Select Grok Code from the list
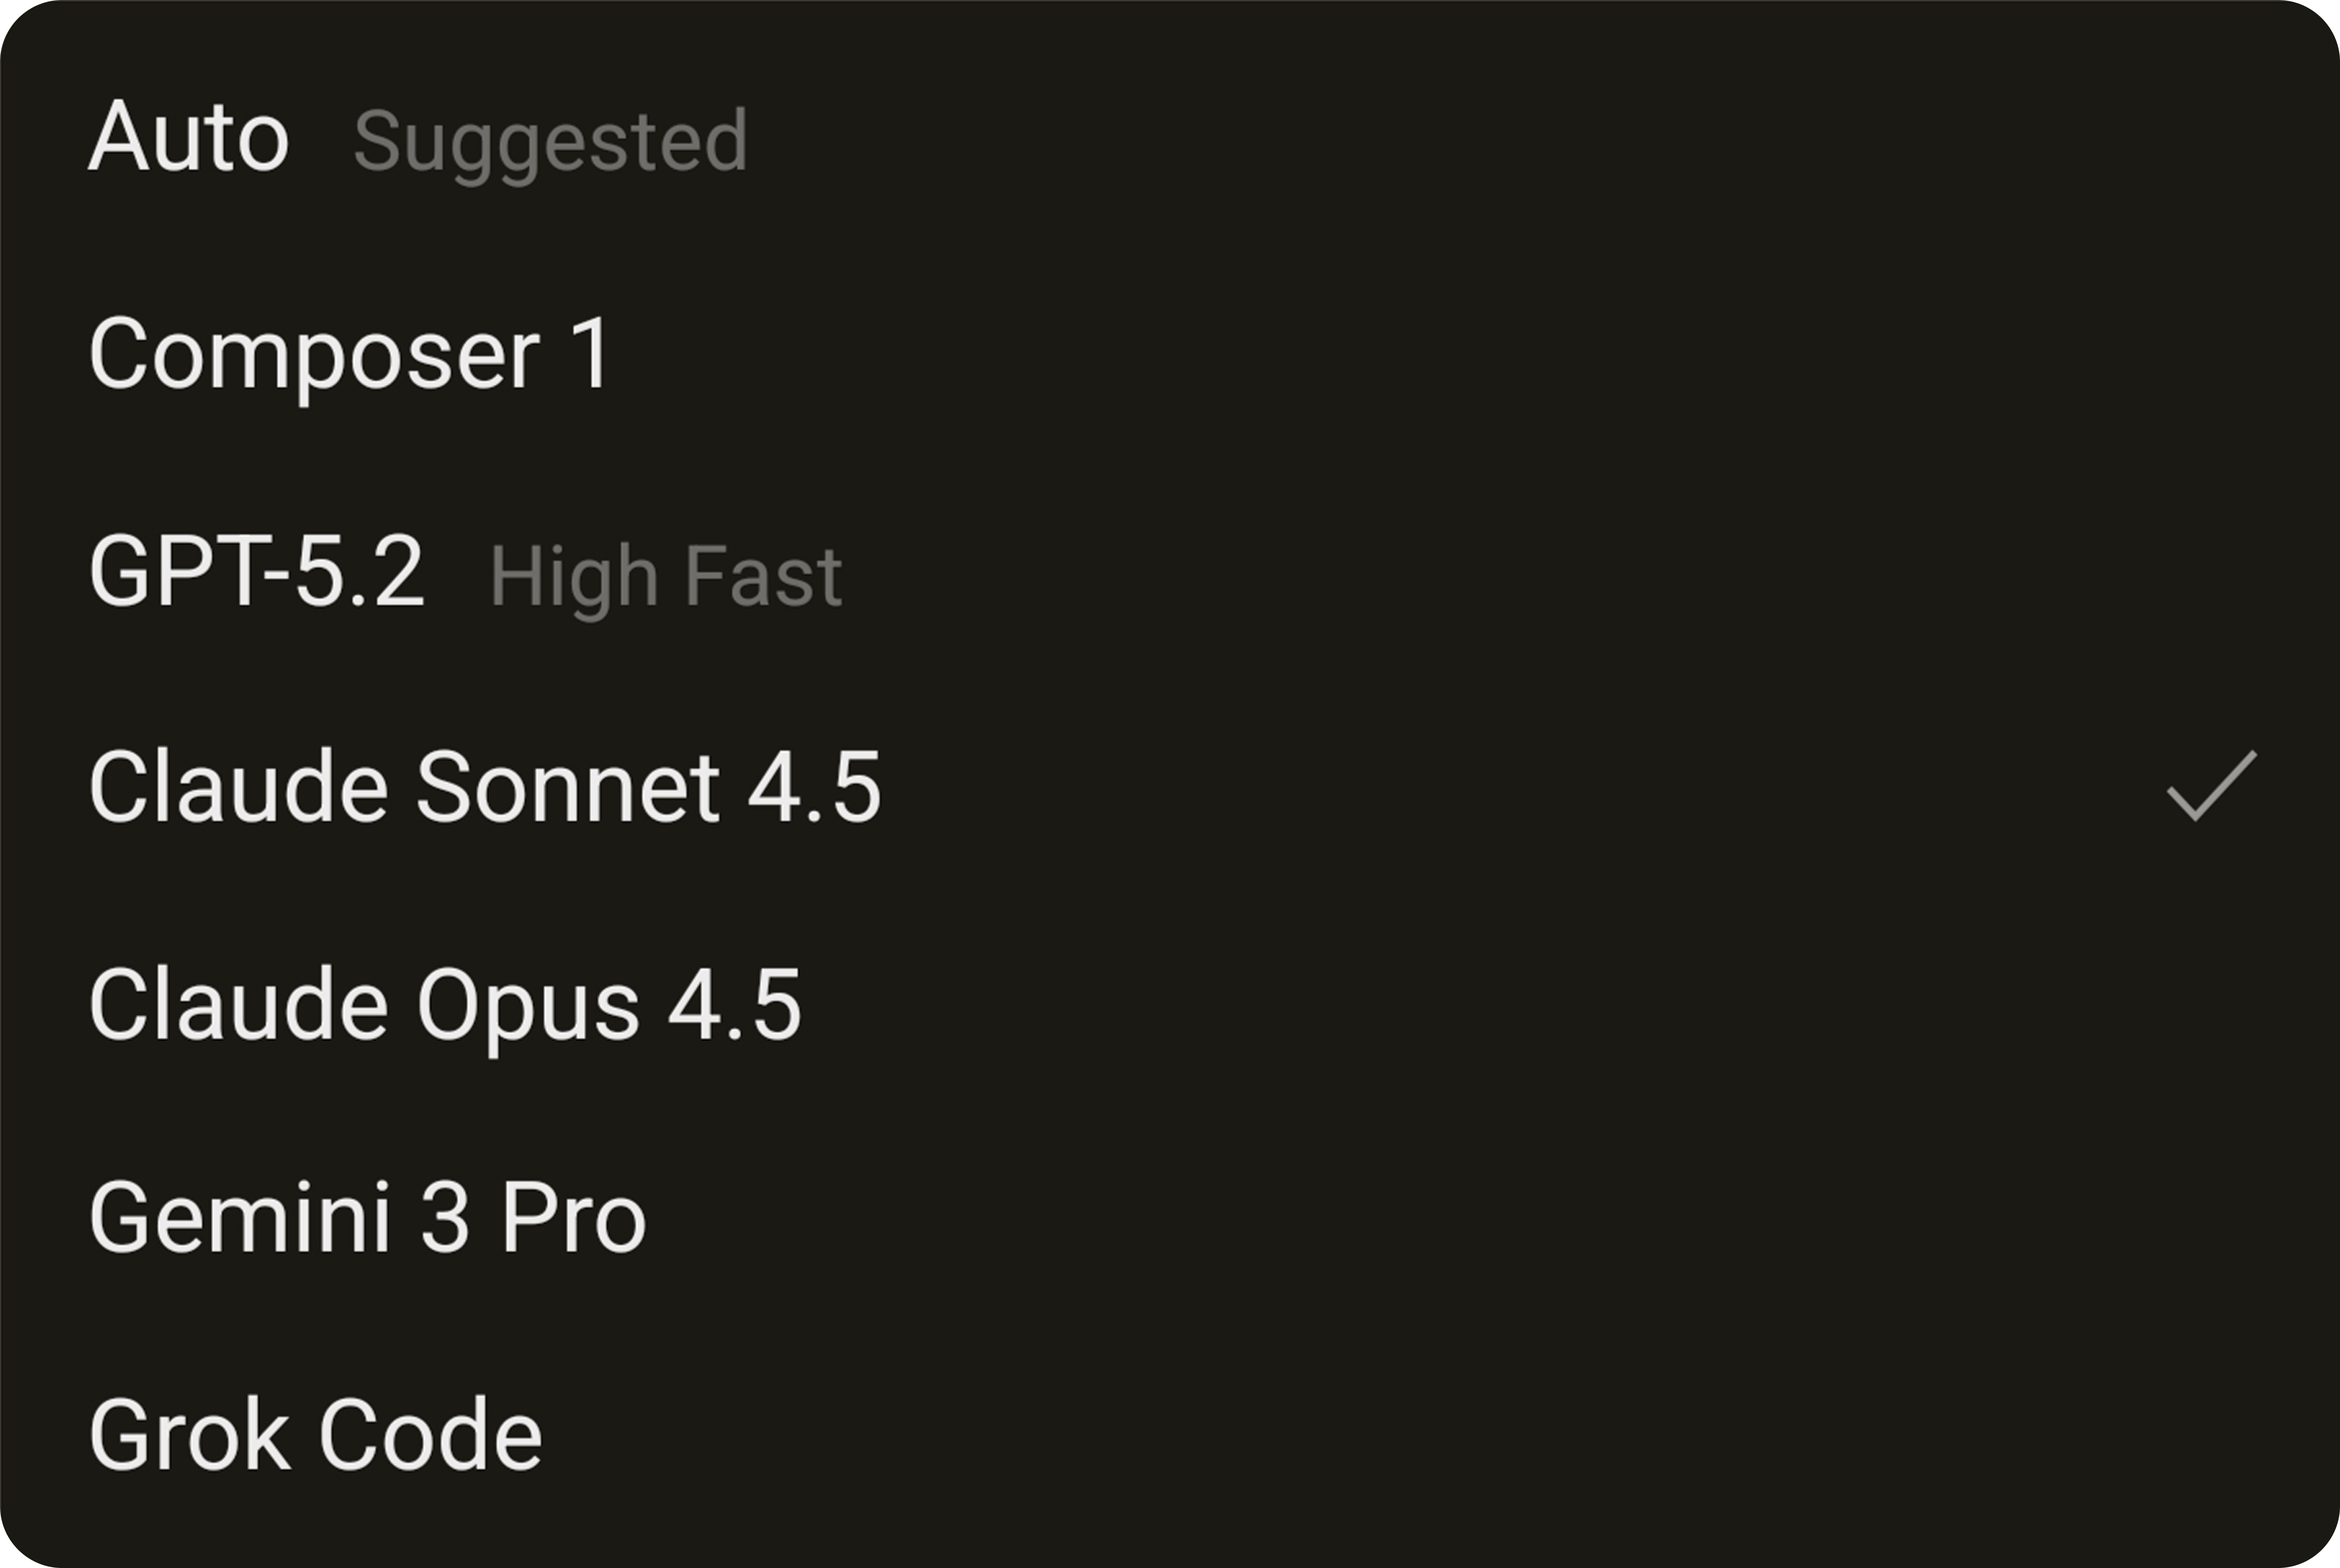Viewport: 2340px width, 1568px height. (315, 1436)
